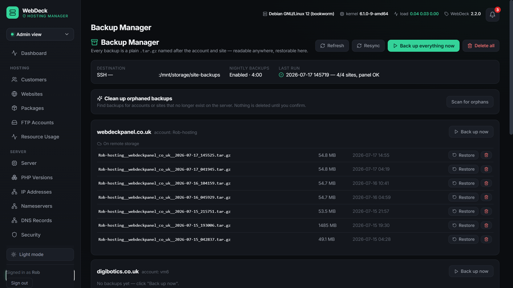The width and height of the screenshot is (513, 288).
Task: Click the Resource Usage activity icon
Action: [x=14, y=137]
